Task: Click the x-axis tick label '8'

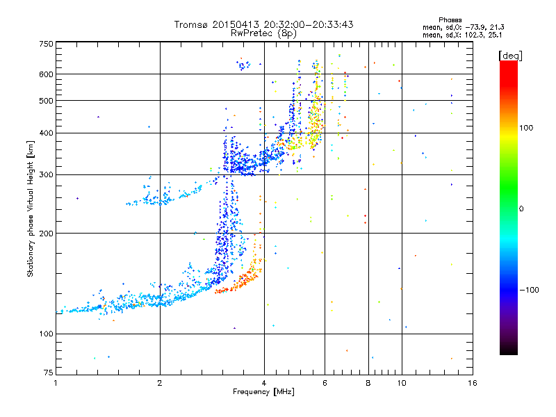Action: [x=368, y=383]
